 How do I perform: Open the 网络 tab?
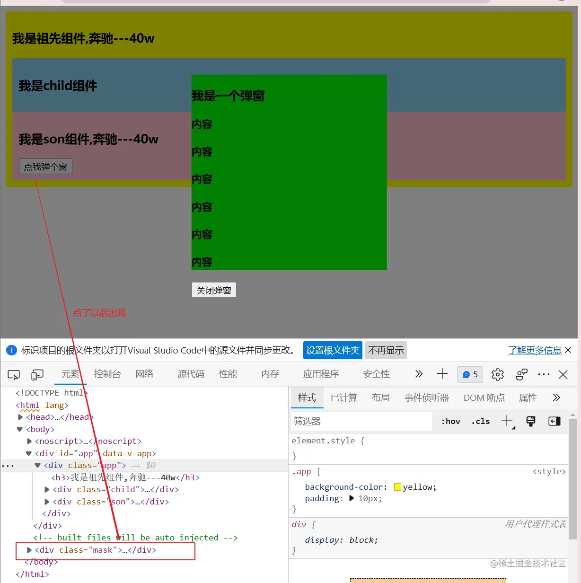click(x=144, y=374)
